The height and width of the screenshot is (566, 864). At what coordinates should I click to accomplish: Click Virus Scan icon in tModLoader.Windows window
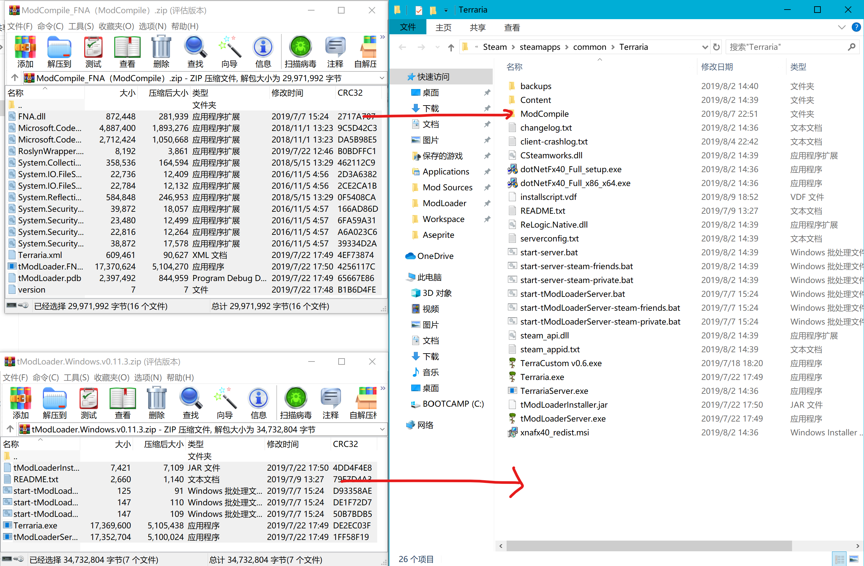[x=295, y=403]
